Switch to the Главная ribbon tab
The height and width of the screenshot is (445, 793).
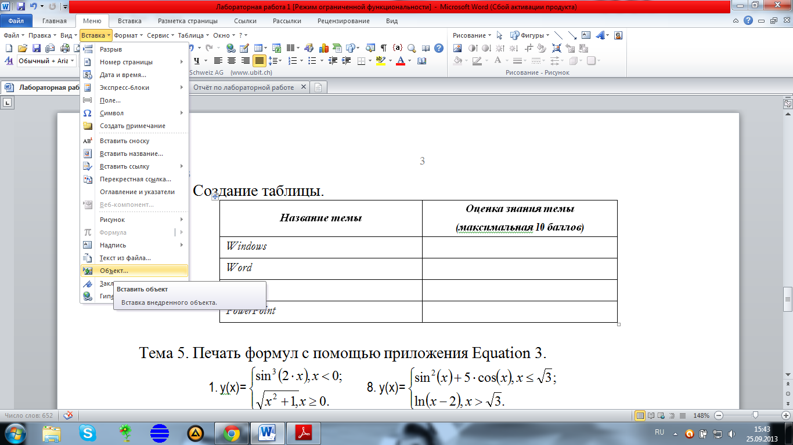[54, 21]
